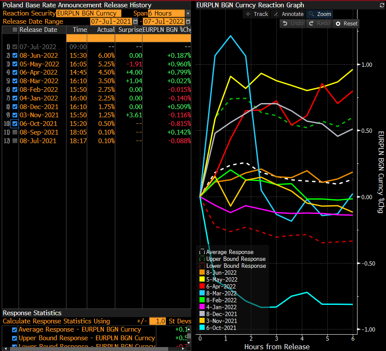386x351 pixels.
Task: Open calendar picker for end date 07-Jul-2022
Action: pyautogui.click(x=188, y=22)
